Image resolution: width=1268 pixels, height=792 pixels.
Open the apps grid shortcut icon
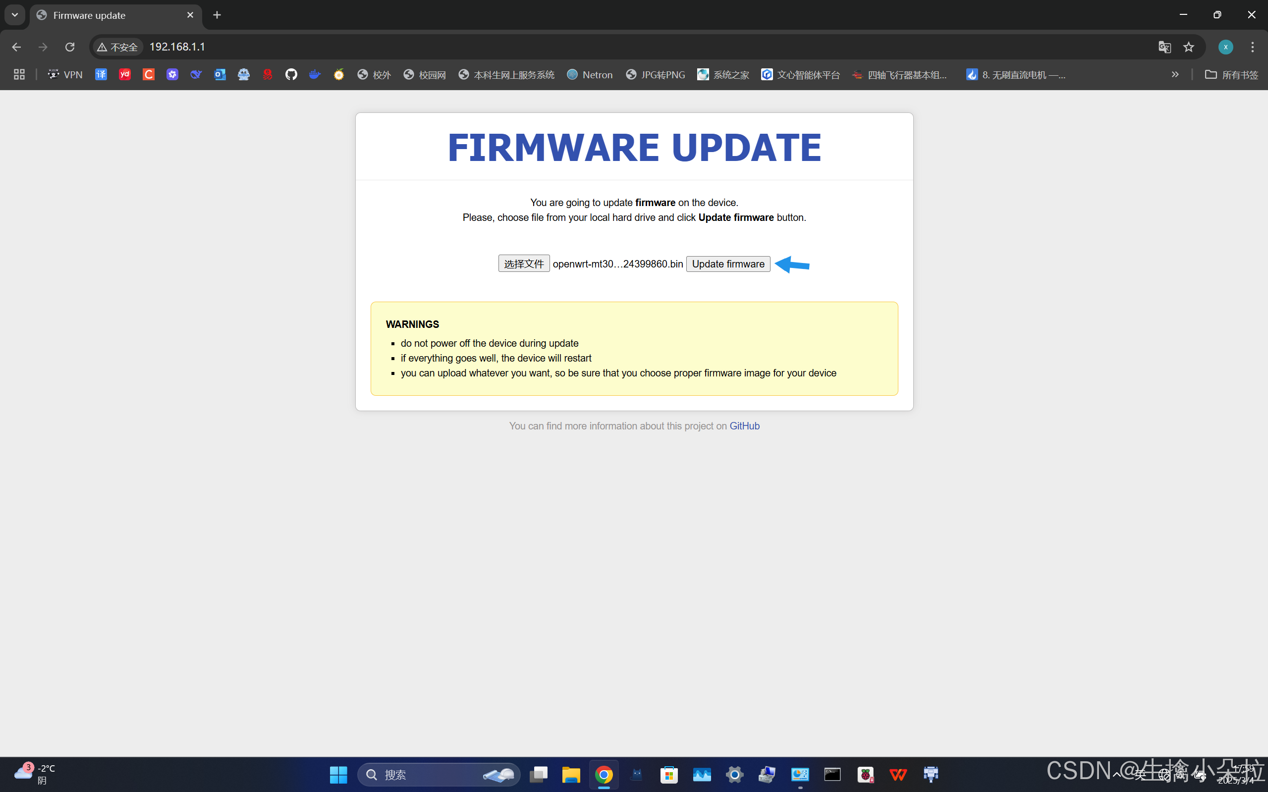(19, 74)
